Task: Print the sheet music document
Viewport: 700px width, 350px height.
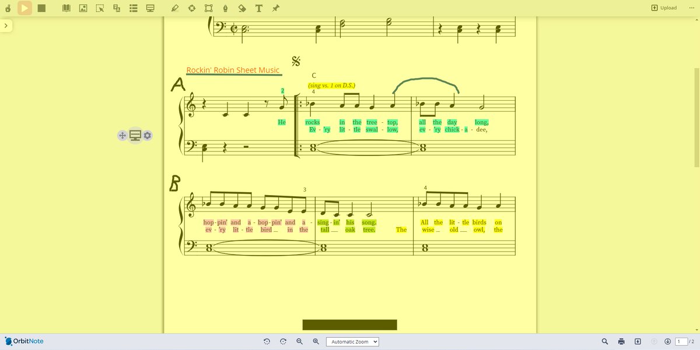Action: point(621,341)
